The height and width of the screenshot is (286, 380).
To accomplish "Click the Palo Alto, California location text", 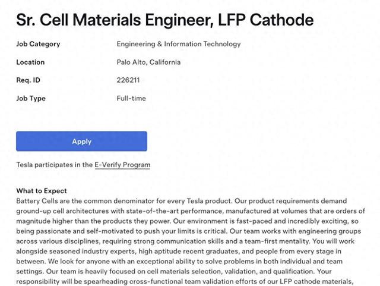I will point(148,62).
